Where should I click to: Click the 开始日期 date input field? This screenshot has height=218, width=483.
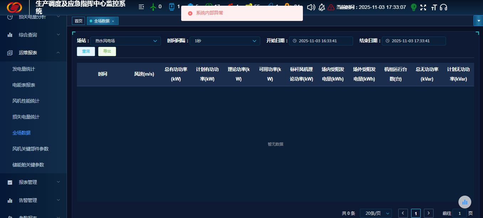pyautogui.click(x=321, y=41)
